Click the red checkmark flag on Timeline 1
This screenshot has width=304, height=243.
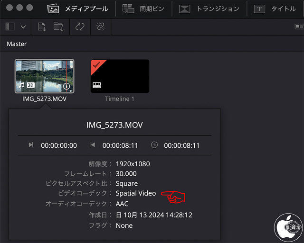(x=96, y=65)
